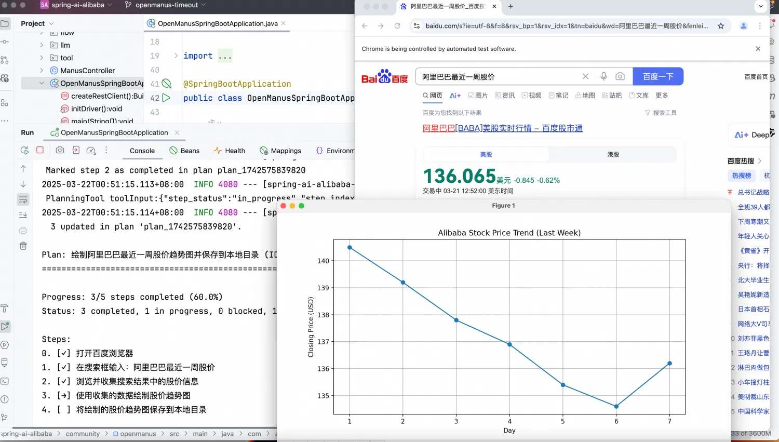The height and width of the screenshot is (442, 779).
Task: Use Baidu camera image search
Action: (x=620, y=76)
